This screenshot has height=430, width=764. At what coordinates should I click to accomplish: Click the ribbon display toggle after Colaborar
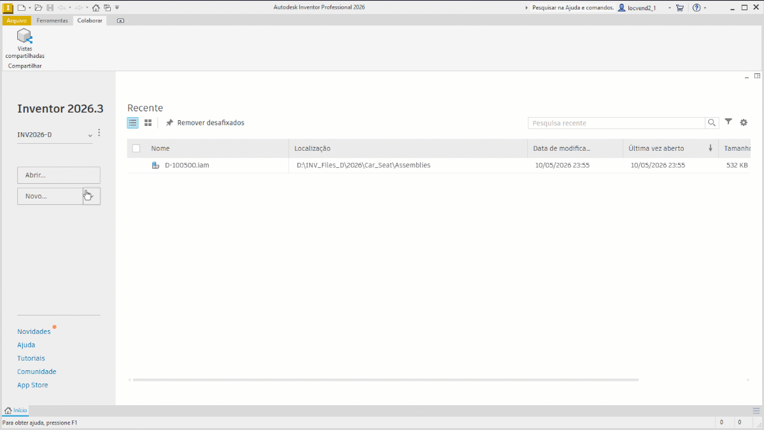click(x=121, y=20)
